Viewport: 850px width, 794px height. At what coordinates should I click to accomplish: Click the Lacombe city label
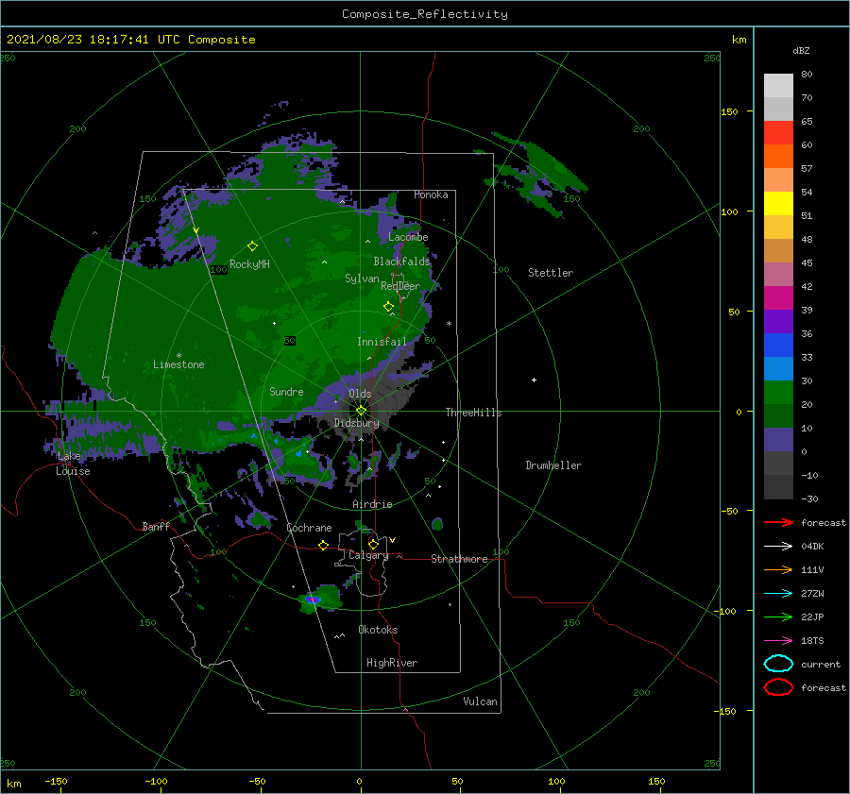pos(408,237)
